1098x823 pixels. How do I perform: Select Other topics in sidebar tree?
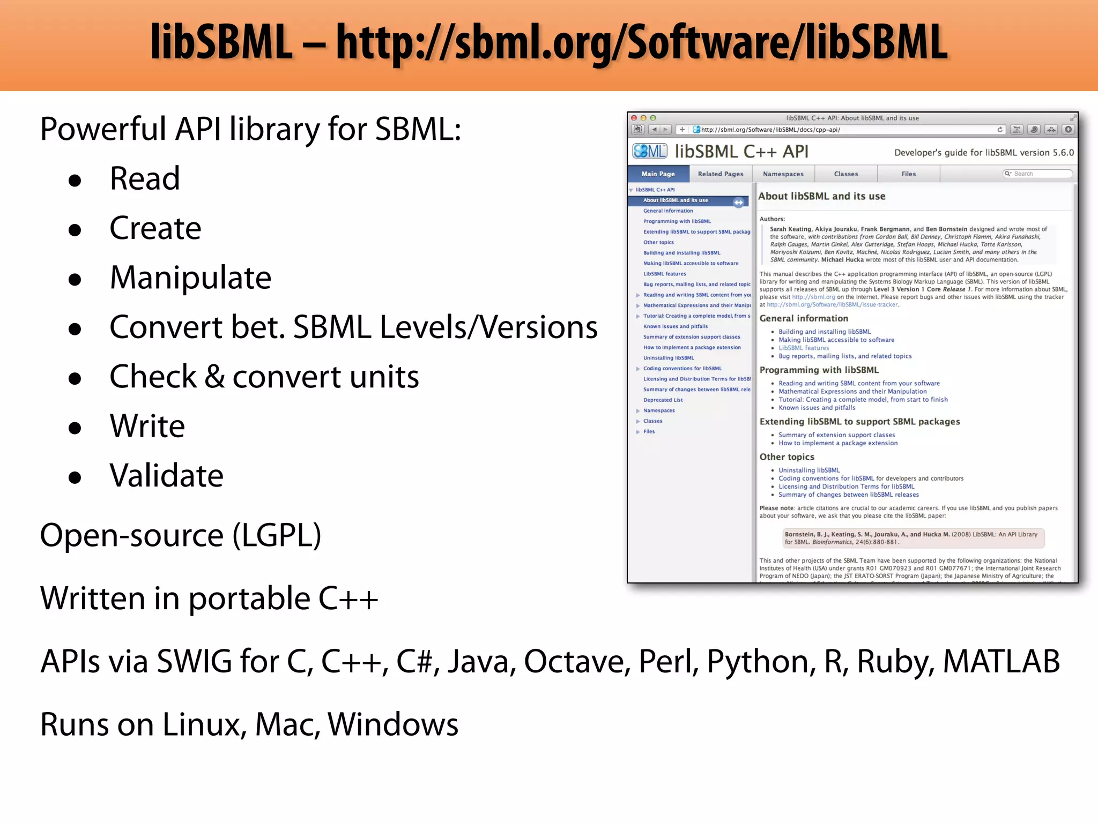[x=658, y=243]
